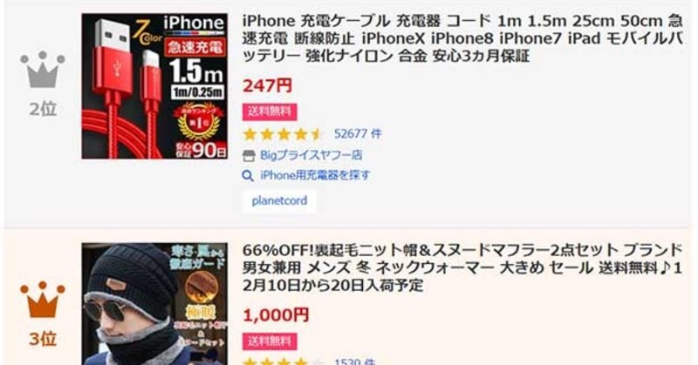Click the store icon beside Bigプライスヤフー店
This screenshot has width=698, height=365.
[249, 156]
